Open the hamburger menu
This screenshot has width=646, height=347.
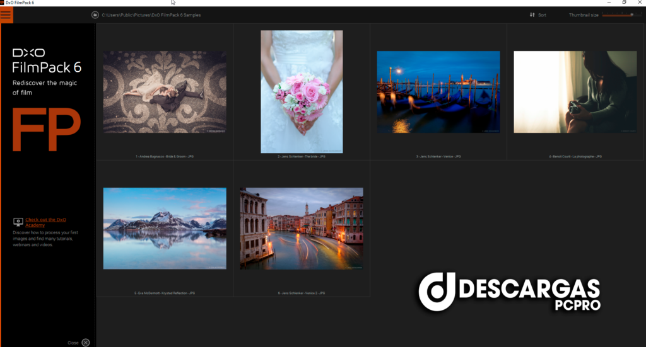(x=6, y=15)
